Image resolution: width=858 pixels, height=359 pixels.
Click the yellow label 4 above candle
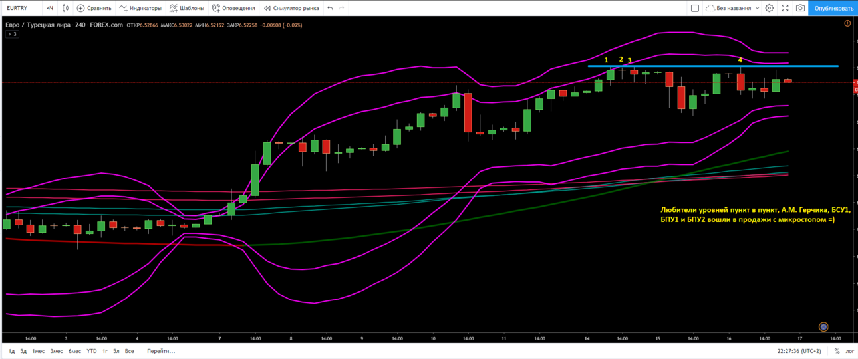(x=740, y=60)
